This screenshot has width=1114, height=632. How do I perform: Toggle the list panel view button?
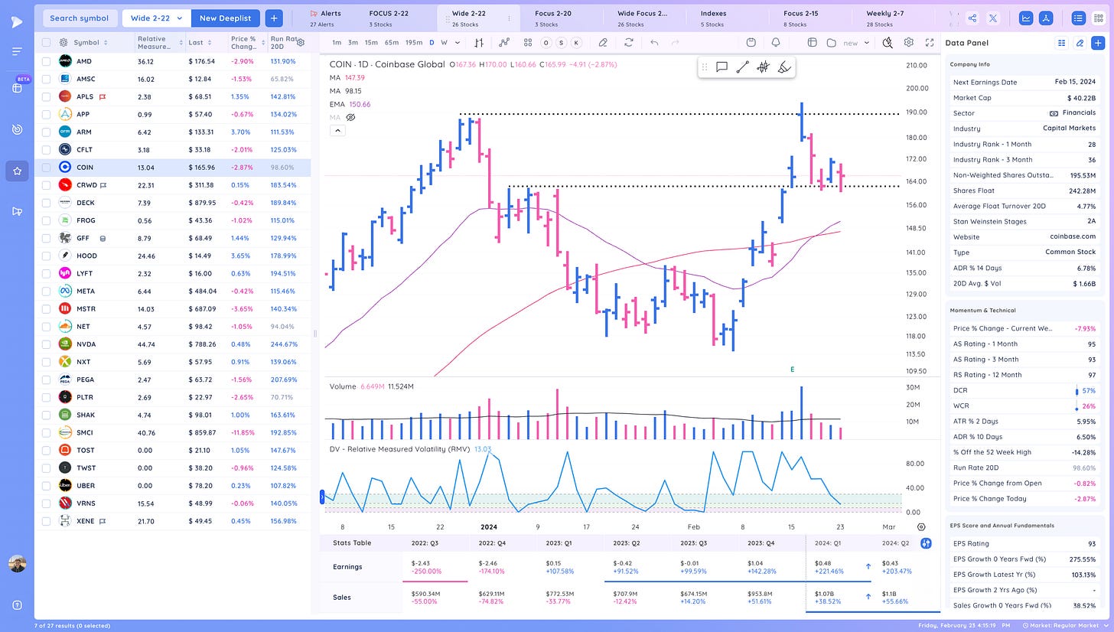[1078, 18]
